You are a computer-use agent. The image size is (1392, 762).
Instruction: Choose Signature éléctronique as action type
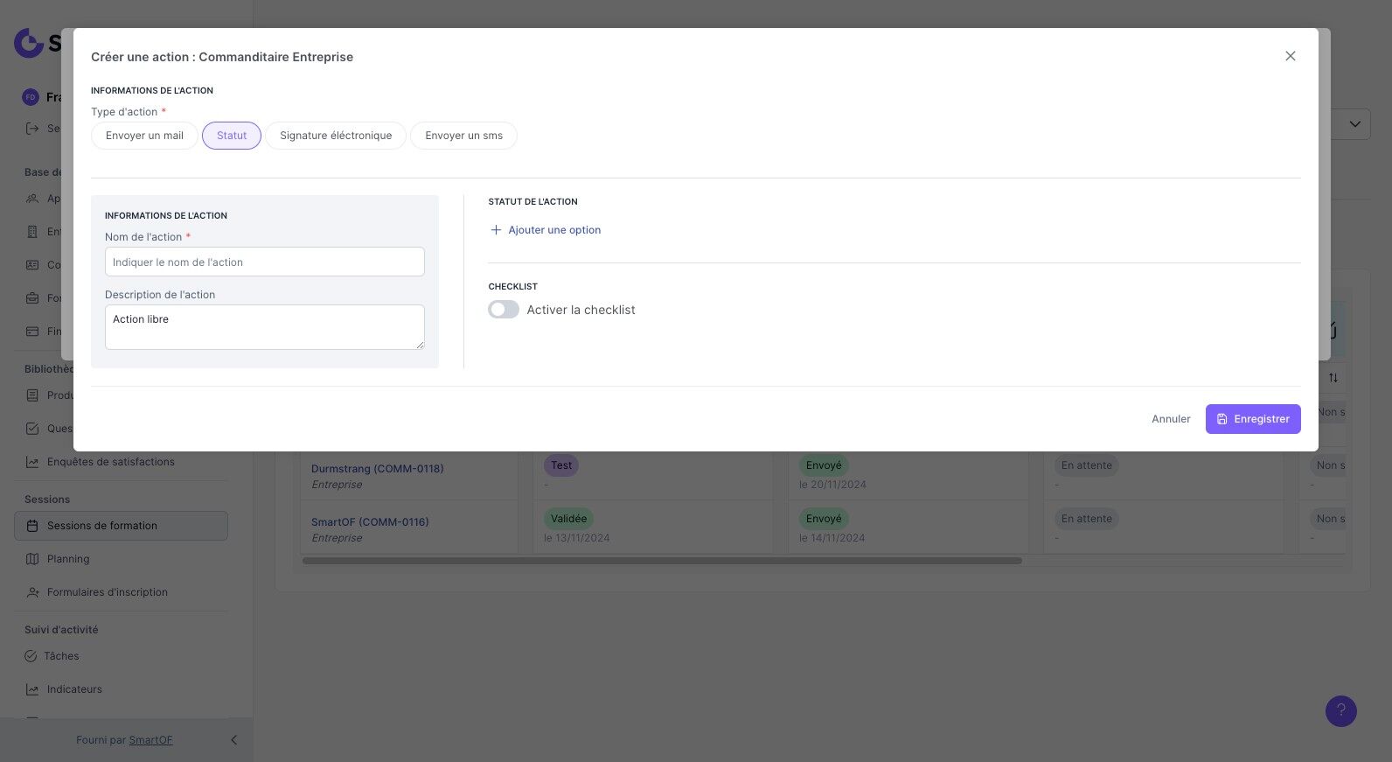(x=336, y=136)
